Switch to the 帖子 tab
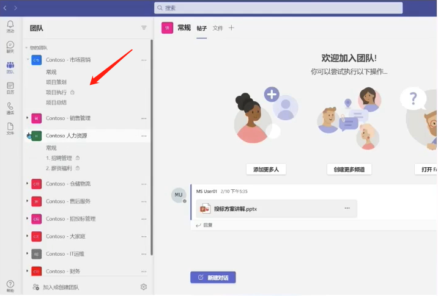Image resolution: width=438 pixels, height=296 pixels. tap(202, 28)
